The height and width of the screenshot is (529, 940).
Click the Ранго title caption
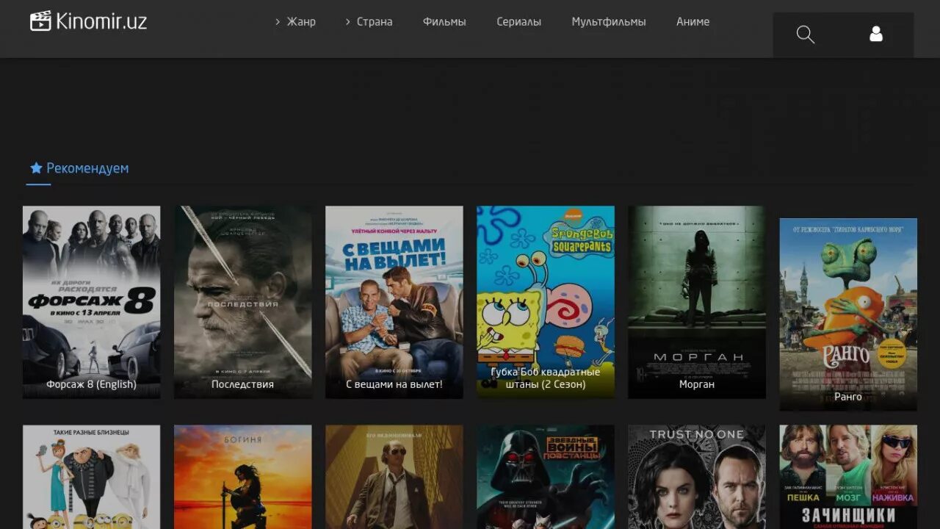pyautogui.click(x=848, y=397)
